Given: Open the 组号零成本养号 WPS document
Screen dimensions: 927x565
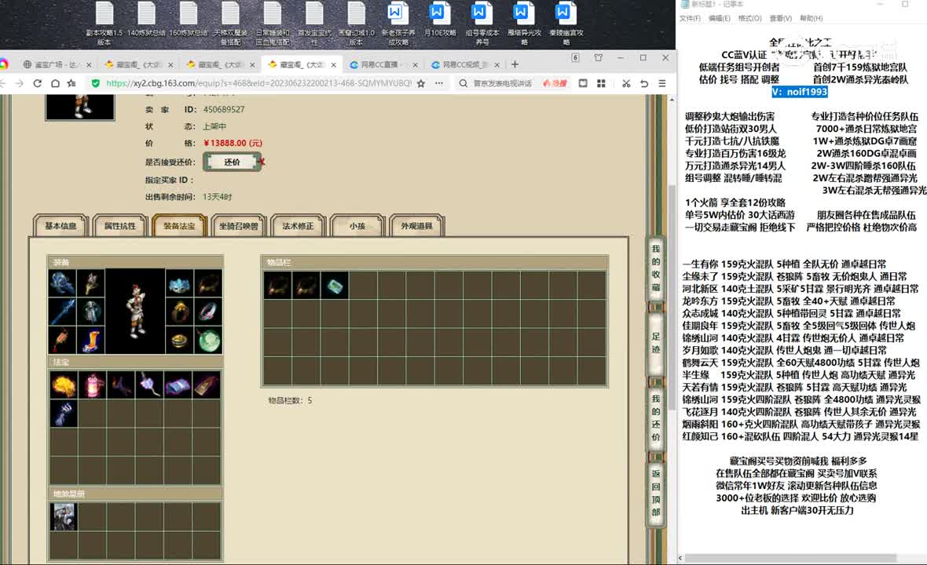Looking at the screenshot, I should pyautogui.click(x=482, y=24).
